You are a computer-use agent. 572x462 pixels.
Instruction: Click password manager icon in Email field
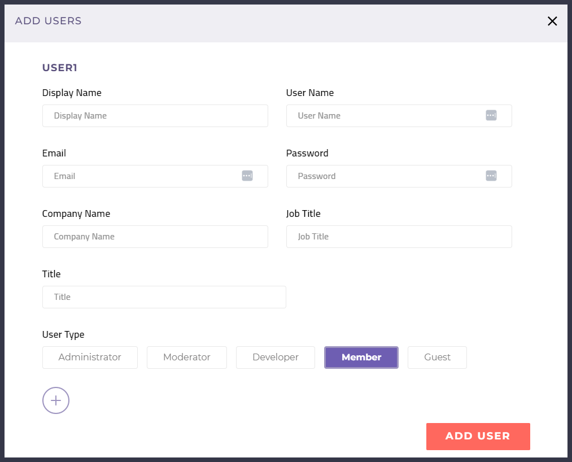coord(247,176)
